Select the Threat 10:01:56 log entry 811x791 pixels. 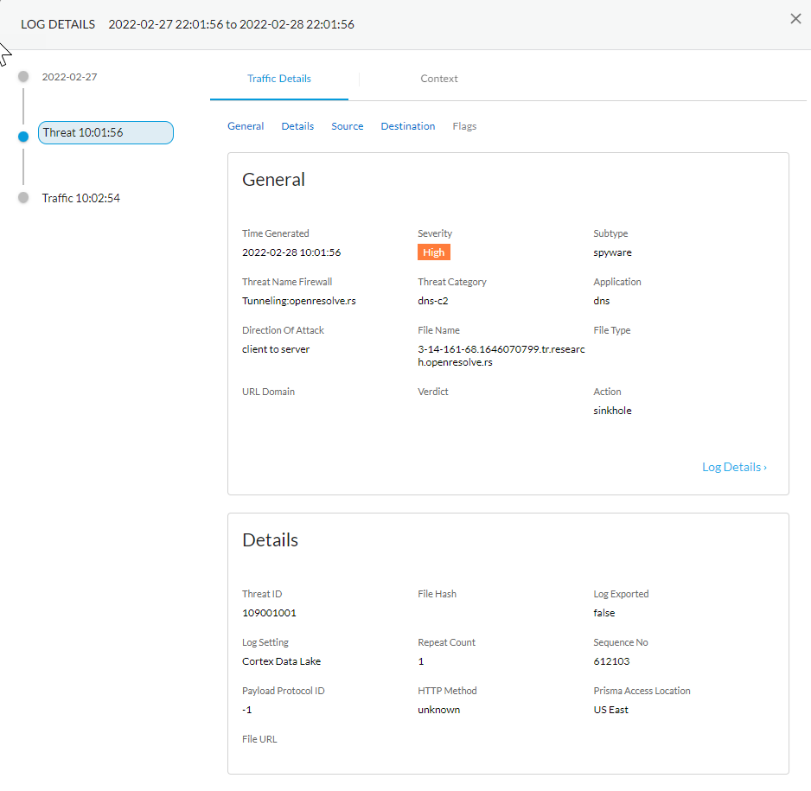(105, 132)
